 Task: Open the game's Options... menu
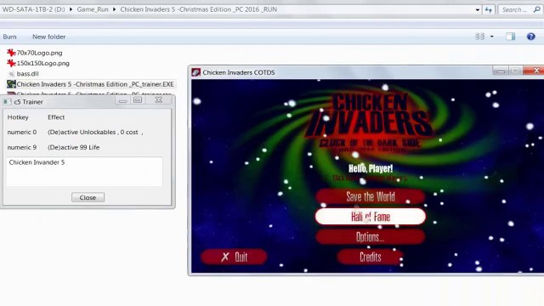click(371, 237)
